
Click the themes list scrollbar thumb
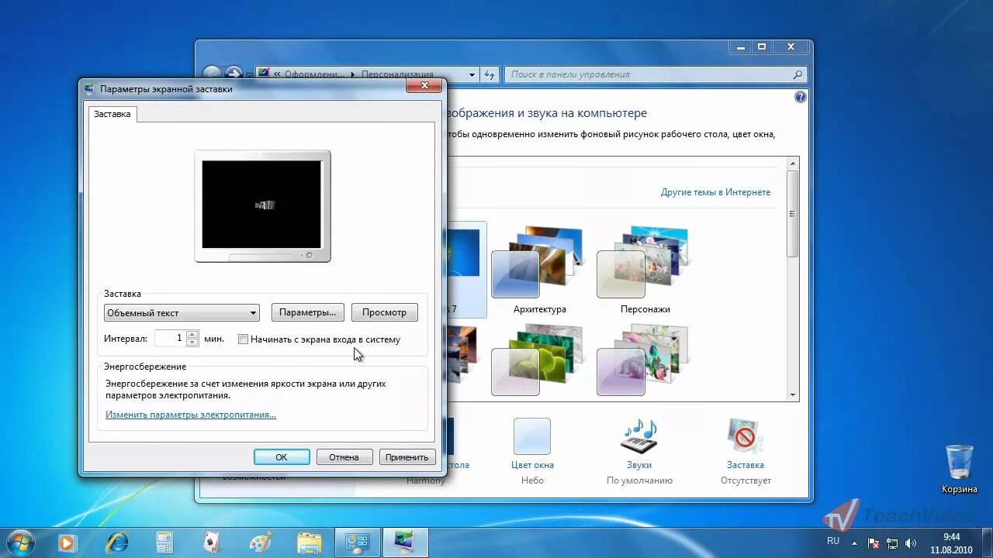792,214
